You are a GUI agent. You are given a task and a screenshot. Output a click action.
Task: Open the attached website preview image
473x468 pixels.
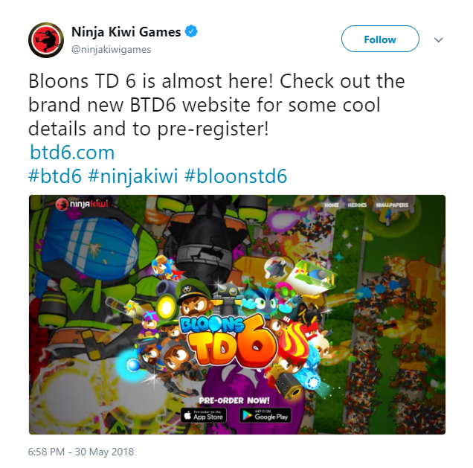(x=237, y=315)
